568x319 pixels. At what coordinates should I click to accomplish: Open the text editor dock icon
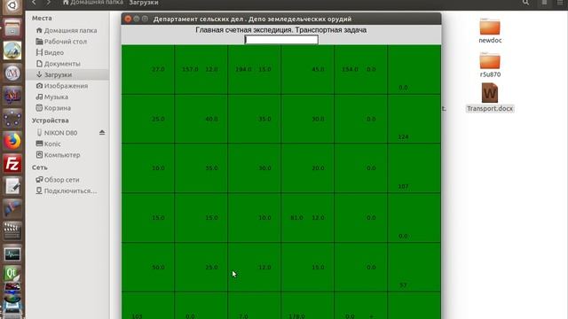(x=12, y=186)
